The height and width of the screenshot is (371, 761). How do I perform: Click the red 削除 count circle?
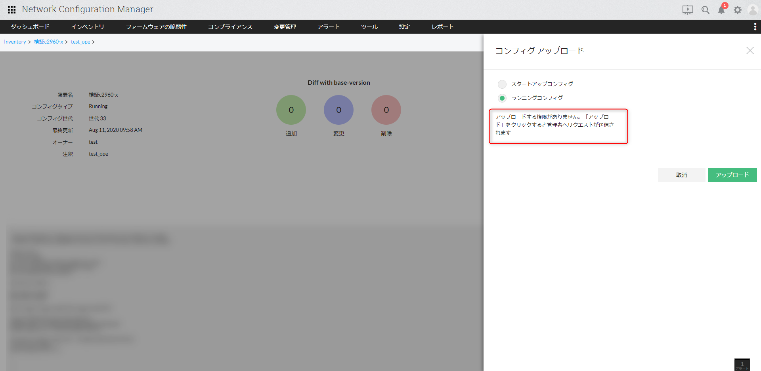[x=386, y=110]
